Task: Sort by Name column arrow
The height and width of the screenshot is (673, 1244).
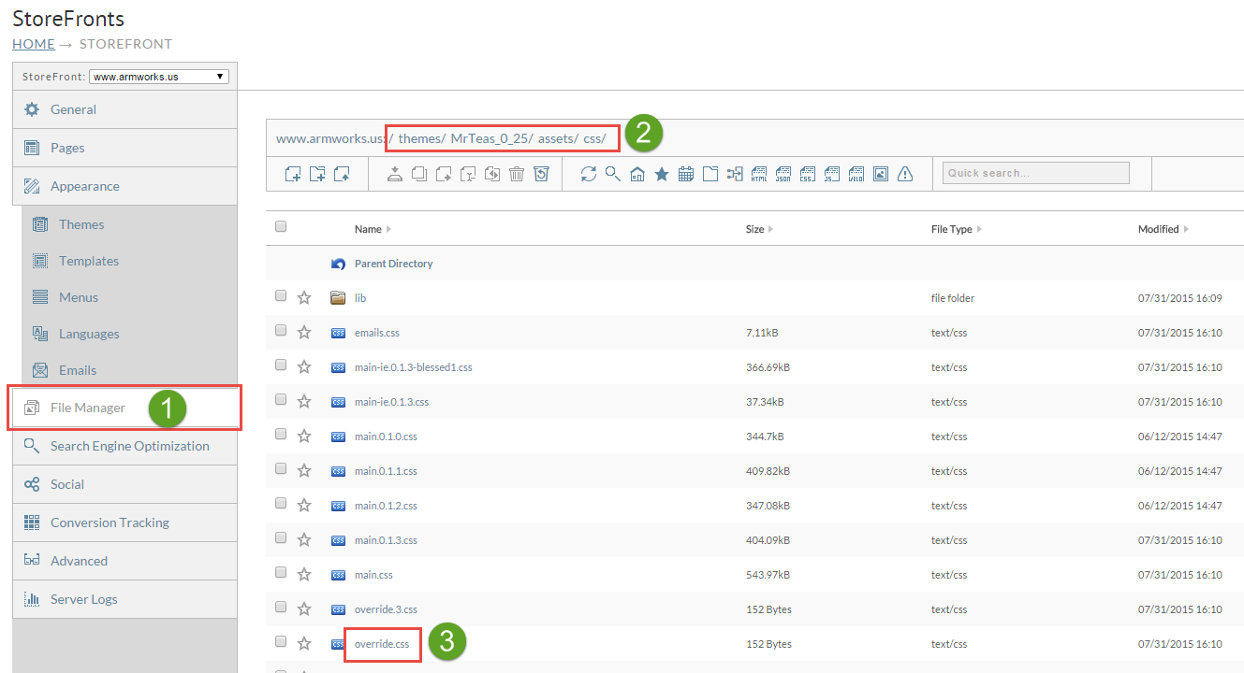Action: click(388, 229)
